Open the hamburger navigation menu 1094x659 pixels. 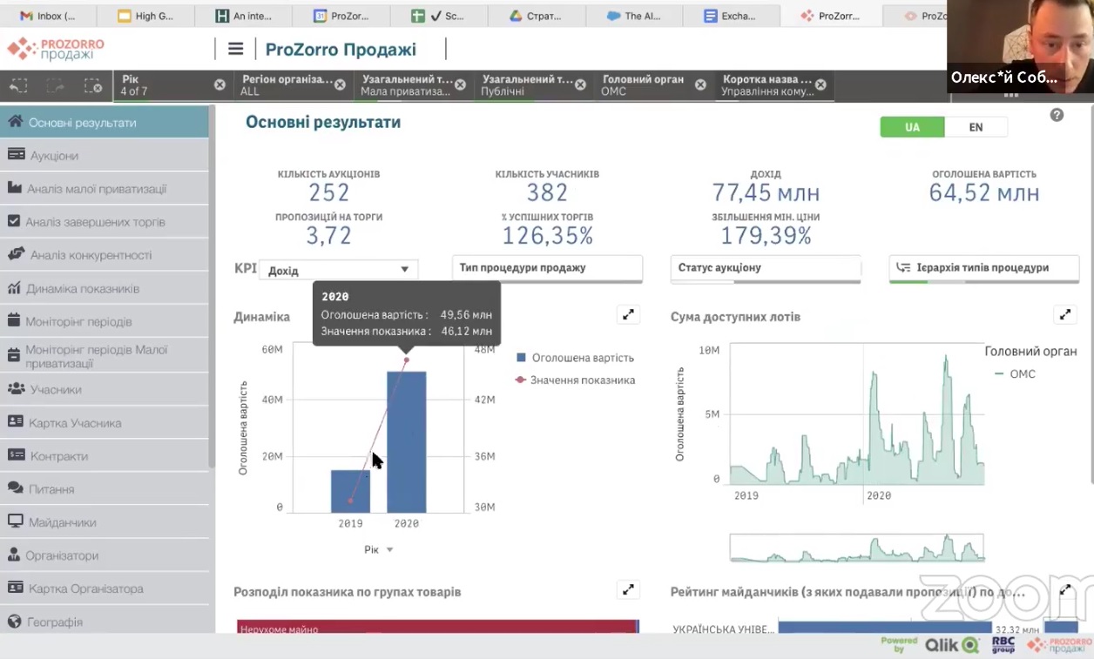(235, 50)
